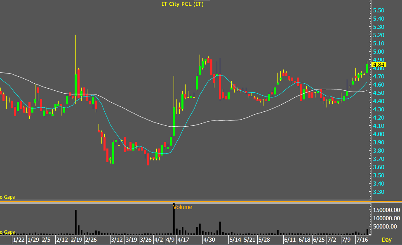This screenshot has width=402, height=245.
Task: Pick the 4/2 date marker
Action: tap(158, 240)
